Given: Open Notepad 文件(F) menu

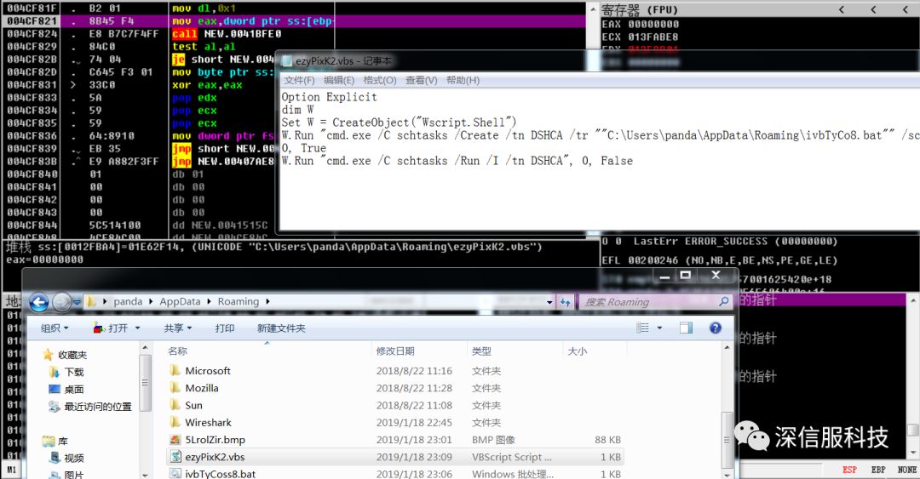Looking at the screenshot, I should click(x=299, y=80).
